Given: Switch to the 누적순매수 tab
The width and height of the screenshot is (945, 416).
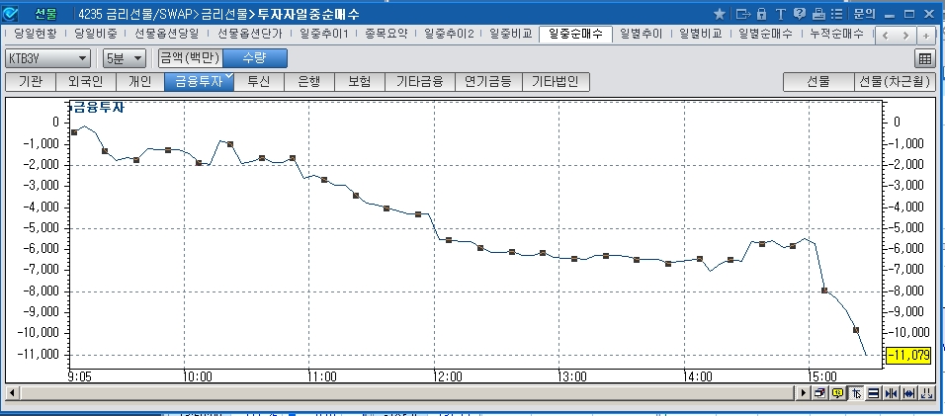Looking at the screenshot, I should click(x=836, y=35).
